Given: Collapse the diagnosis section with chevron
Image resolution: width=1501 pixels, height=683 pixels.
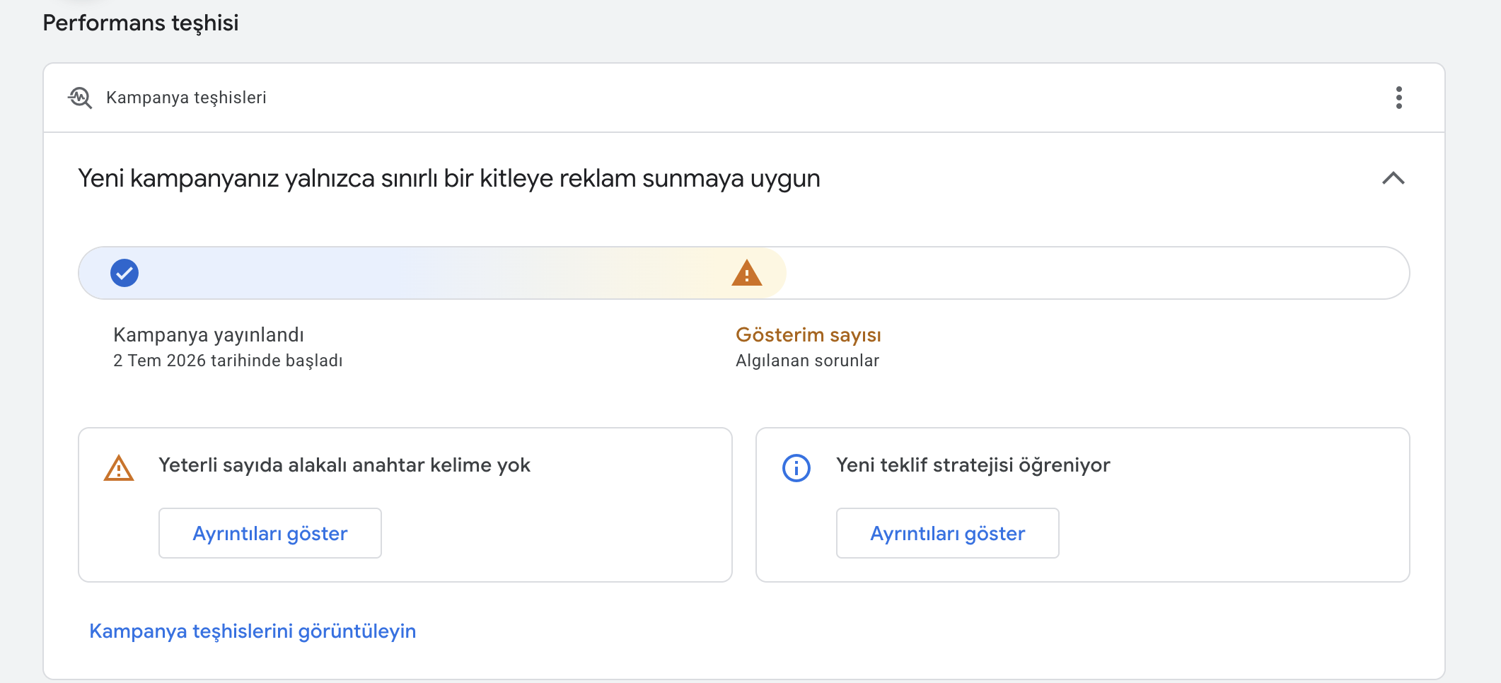Looking at the screenshot, I should tap(1393, 178).
